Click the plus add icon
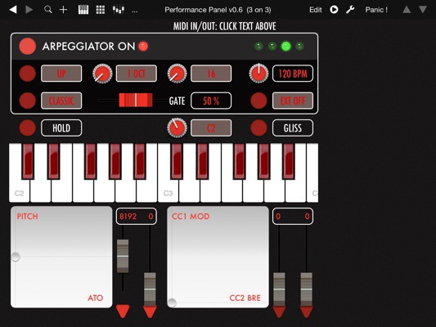Screen dimensions: 436x327 (x=64, y=10)
